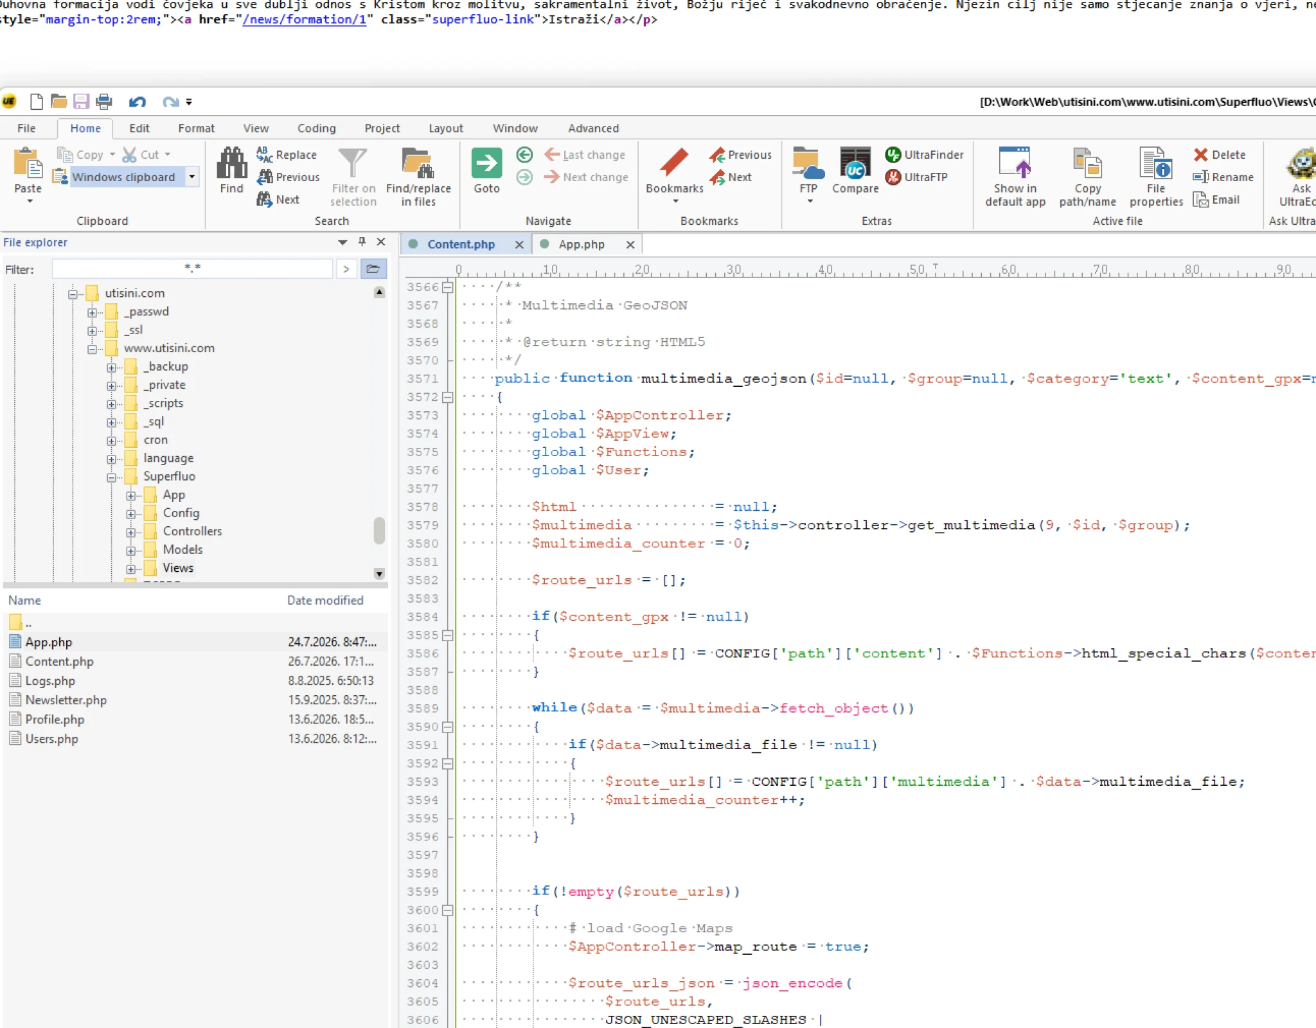1316x1028 pixels.
Task: Pin the File explorer panel
Action: click(x=362, y=242)
